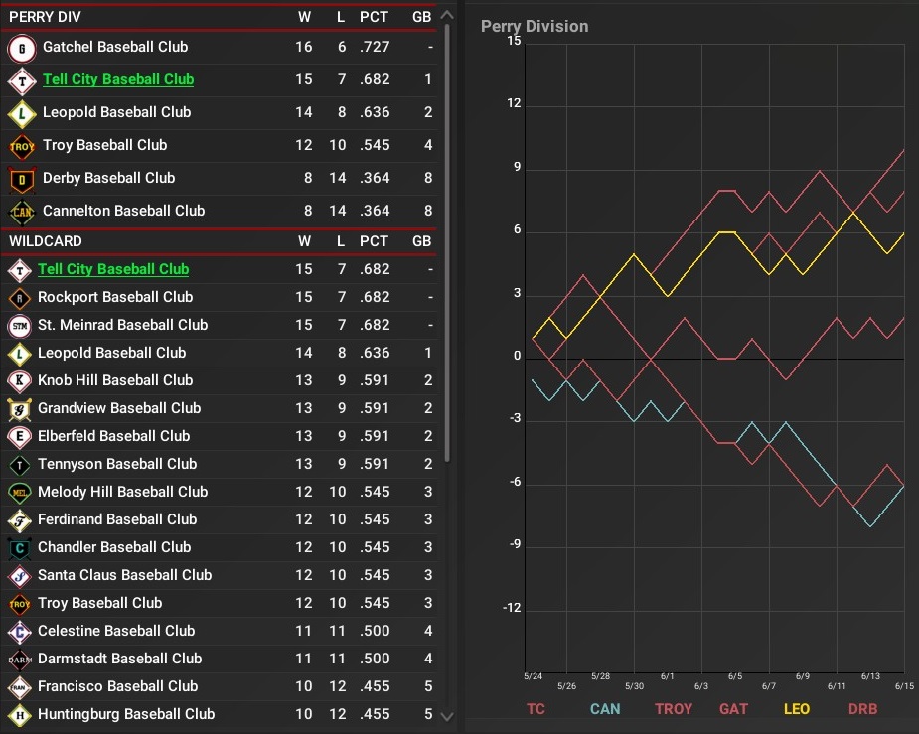The image size is (919, 734).
Task: Click the Cannelton Baseball Club logo icon
Action: tap(22, 212)
